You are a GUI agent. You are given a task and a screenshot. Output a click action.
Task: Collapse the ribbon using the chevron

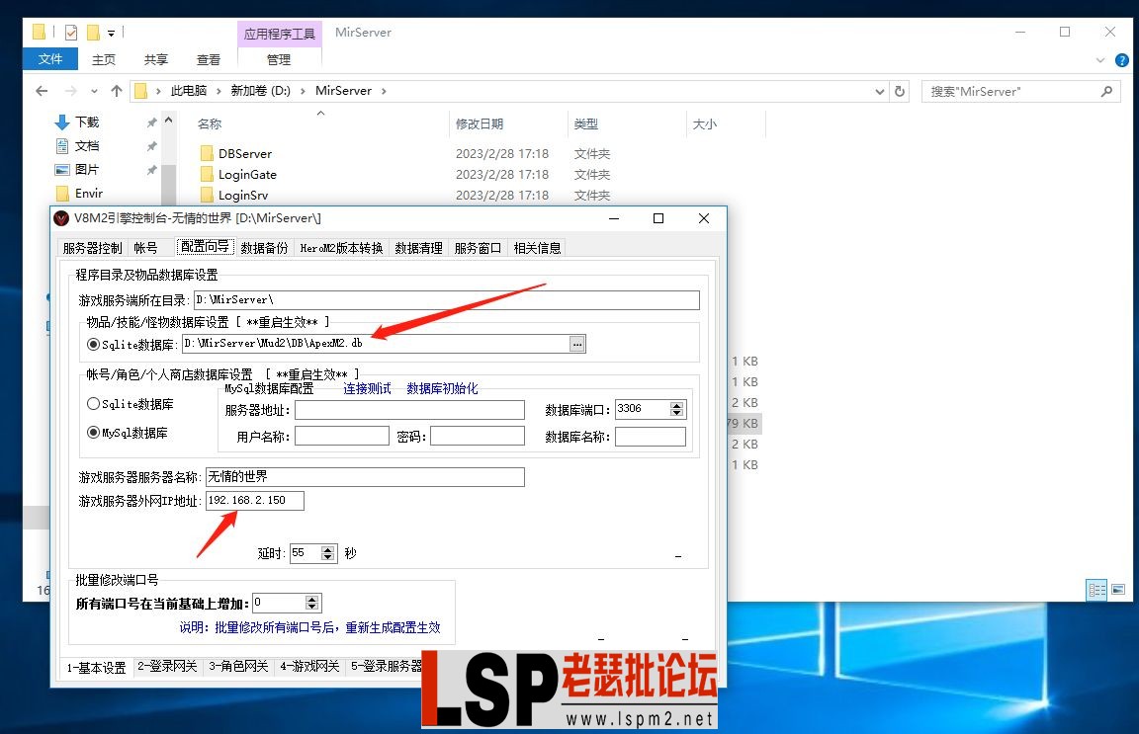point(1099,60)
